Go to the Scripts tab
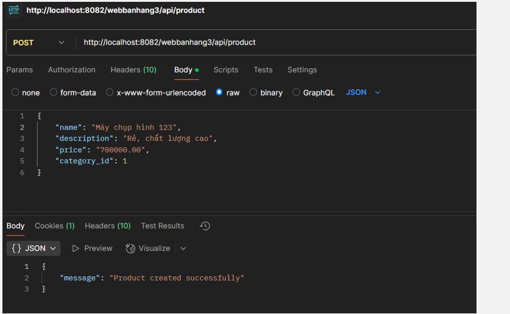 click(225, 70)
